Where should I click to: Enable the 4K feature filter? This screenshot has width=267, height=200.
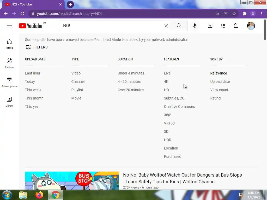[166, 82]
